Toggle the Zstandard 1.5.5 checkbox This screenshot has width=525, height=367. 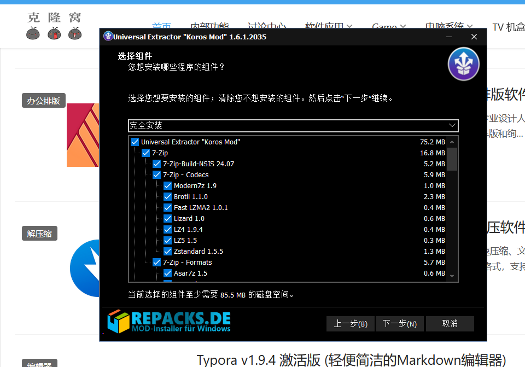(x=168, y=252)
